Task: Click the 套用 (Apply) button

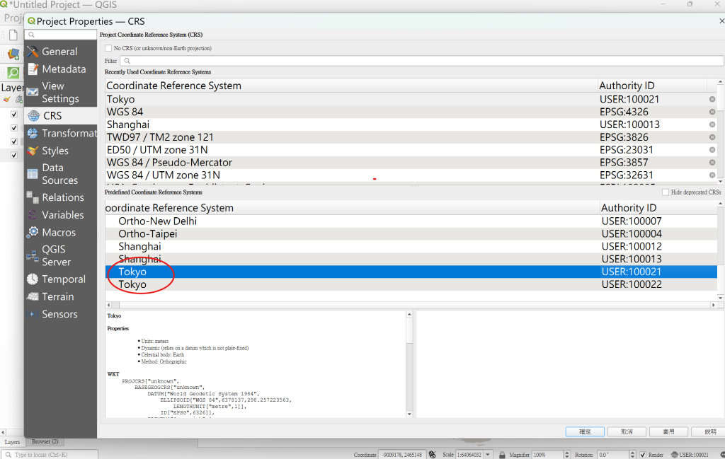Action: point(668,431)
